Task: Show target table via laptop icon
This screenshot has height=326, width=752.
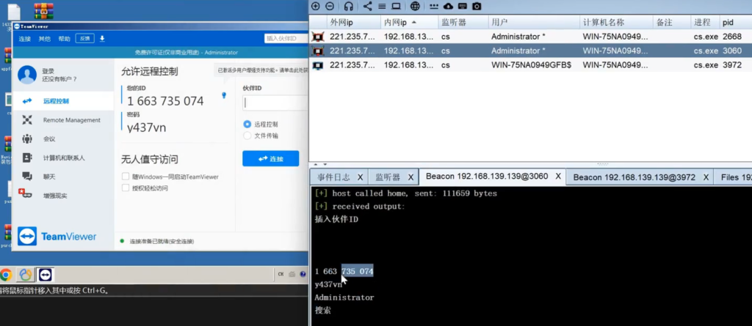Action: [x=396, y=6]
